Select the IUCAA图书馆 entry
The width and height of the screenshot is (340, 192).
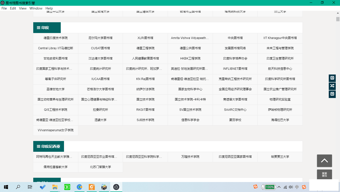pos(100,79)
